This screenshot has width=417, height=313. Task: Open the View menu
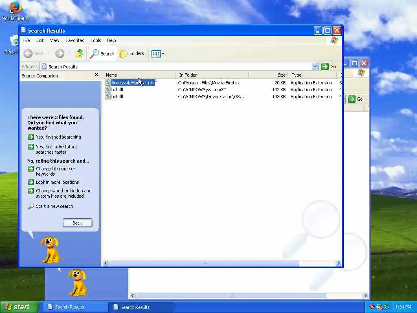pos(55,40)
